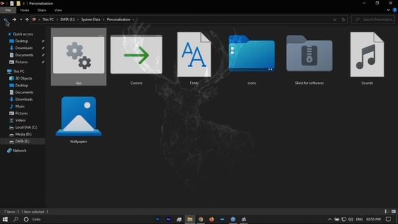Screen dimensions: 398x224
Task: Open Downloads under This PC
Action: (x=24, y=100)
